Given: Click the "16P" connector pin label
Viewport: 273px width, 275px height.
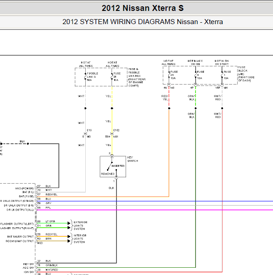Looking at the screenshot, I should (218, 88).
